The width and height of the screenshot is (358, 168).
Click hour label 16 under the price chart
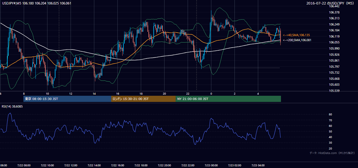pyautogui.click(x=118, y=94)
